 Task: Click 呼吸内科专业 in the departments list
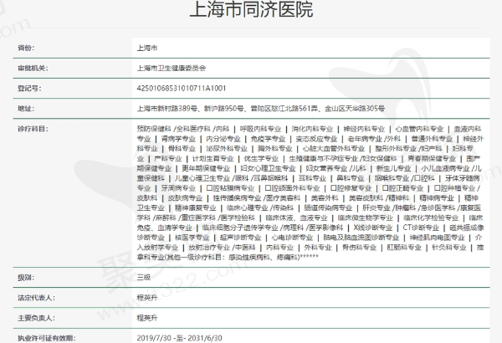coord(260,129)
